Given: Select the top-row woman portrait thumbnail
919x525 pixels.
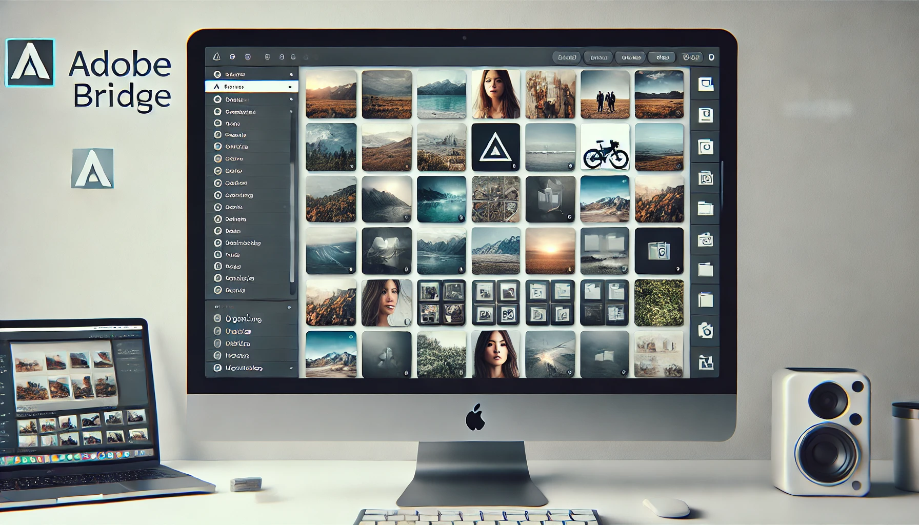Looking at the screenshot, I should tap(495, 94).
